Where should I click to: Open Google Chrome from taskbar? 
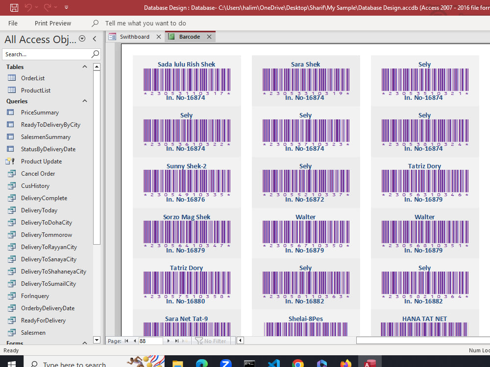coord(298,363)
